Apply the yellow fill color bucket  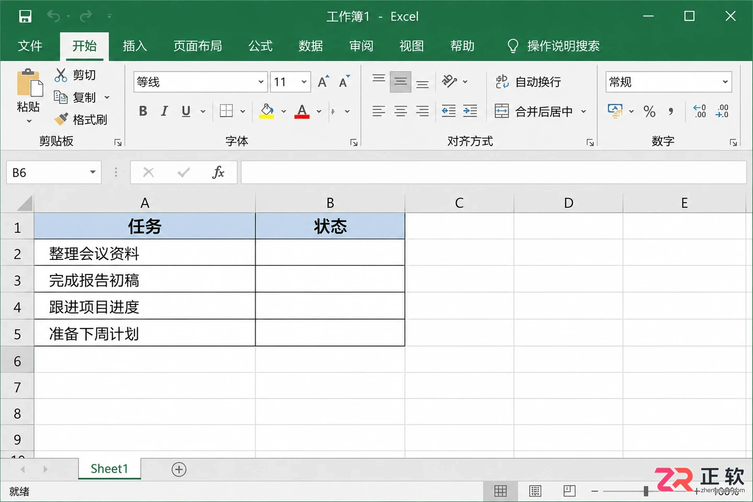[267, 111]
